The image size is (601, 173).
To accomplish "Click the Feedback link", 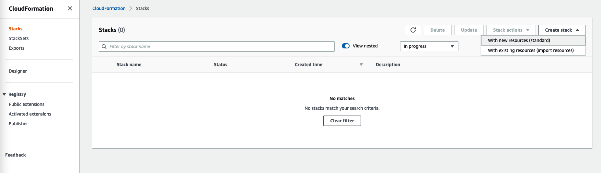I will [x=16, y=155].
